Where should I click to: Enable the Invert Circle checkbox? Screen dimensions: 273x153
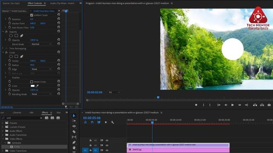pyautogui.click(x=32, y=82)
